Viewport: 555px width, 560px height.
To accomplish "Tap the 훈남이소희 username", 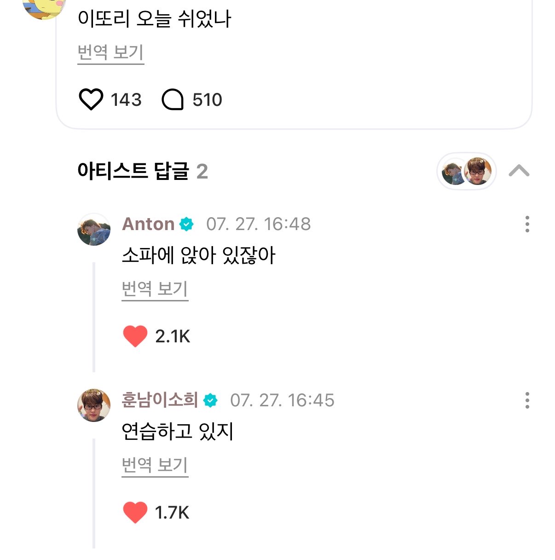I will click(x=160, y=400).
